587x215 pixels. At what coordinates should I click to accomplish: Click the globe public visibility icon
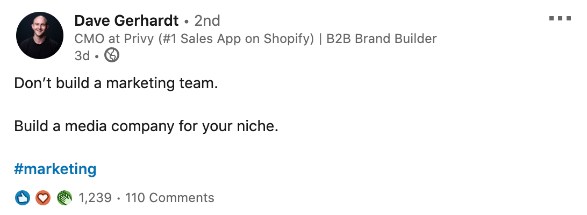click(x=112, y=55)
